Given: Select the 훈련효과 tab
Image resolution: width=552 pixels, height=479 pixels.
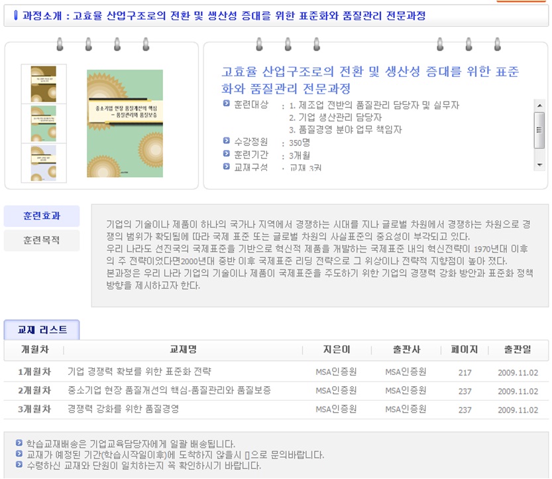Looking at the screenshot, I should click(x=42, y=216).
